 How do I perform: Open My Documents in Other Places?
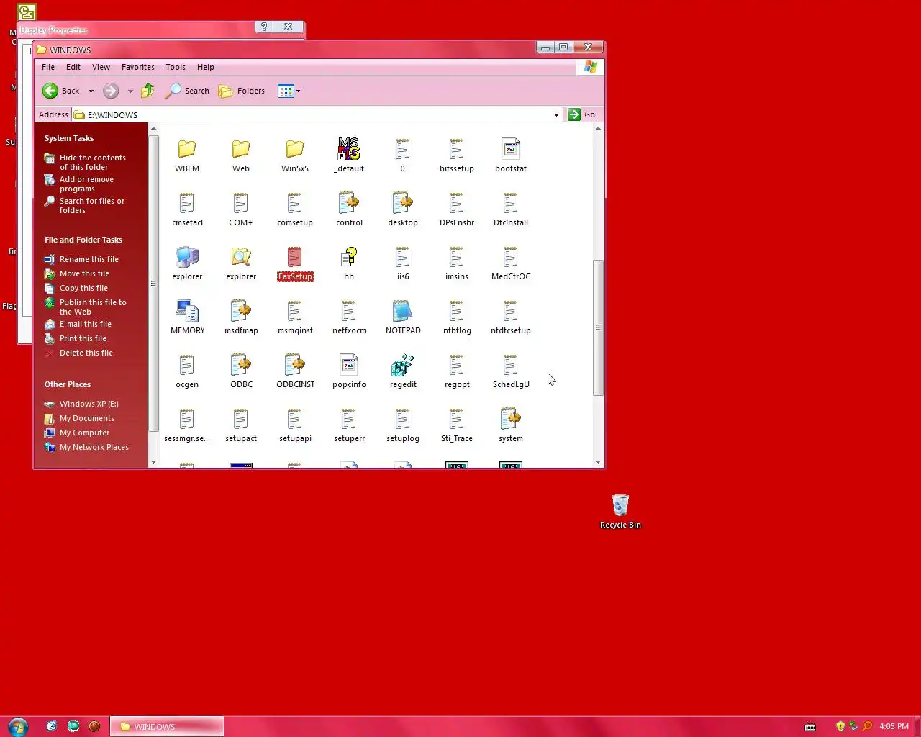point(86,418)
